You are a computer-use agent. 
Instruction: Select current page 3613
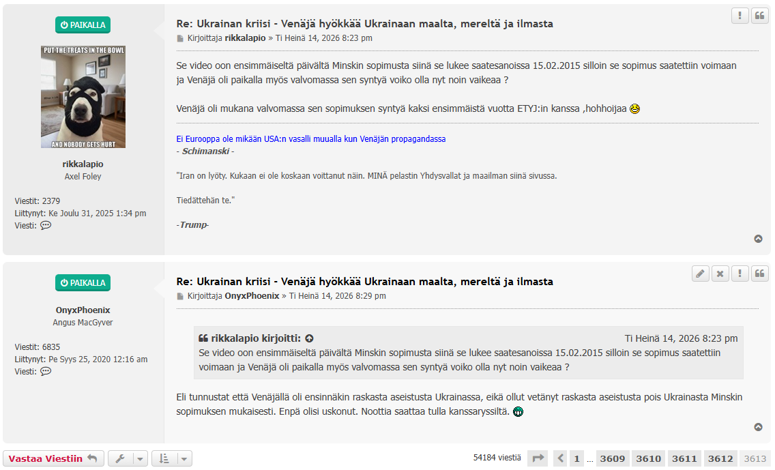755,458
